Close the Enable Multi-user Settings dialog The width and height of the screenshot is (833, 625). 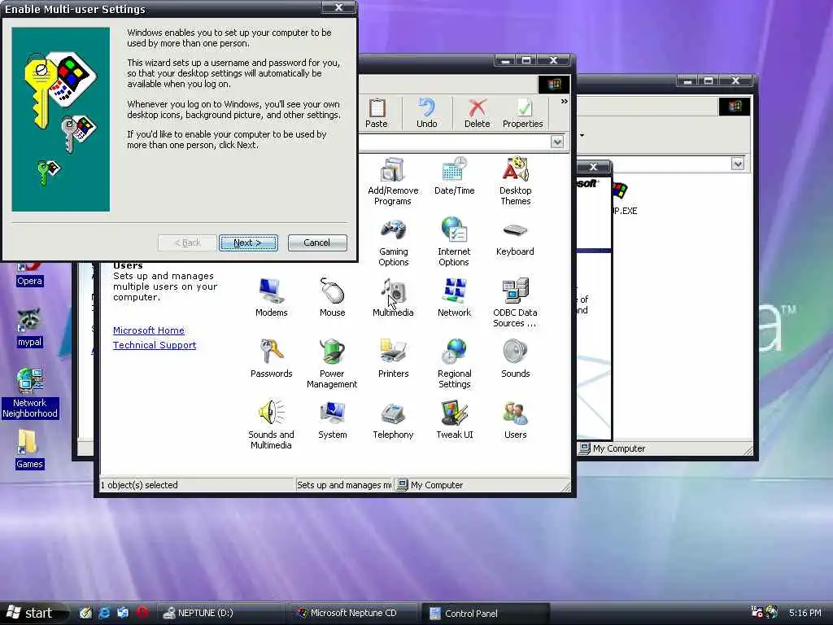pyautogui.click(x=339, y=7)
